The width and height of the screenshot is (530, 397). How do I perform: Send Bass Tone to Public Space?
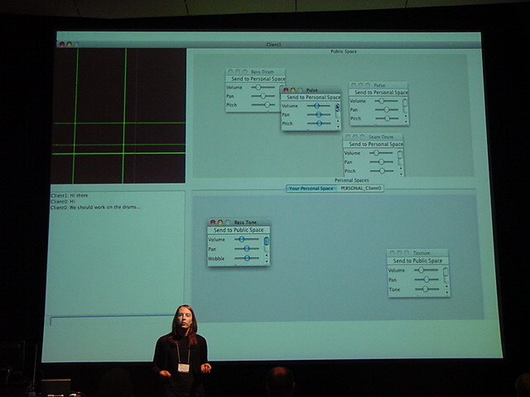coord(238,230)
